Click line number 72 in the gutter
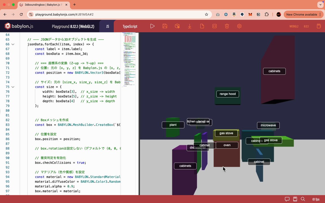This screenshot has width=325, height=203. point(7,73)
